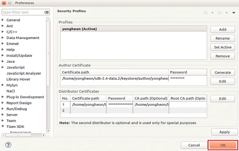Screen dimensions: 239x151
Task: Click the Remove profile button
Action: (223, 56)
